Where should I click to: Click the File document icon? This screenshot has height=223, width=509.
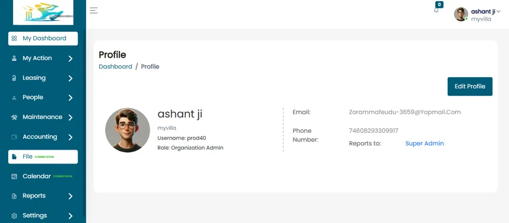pyautogui.click(x=14, y=157)
